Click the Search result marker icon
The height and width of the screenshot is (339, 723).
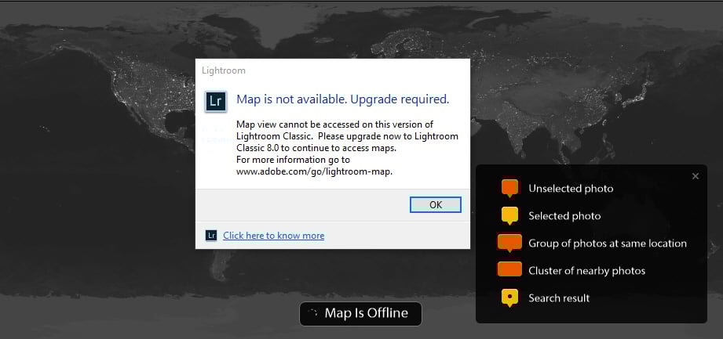pos(509,298)
